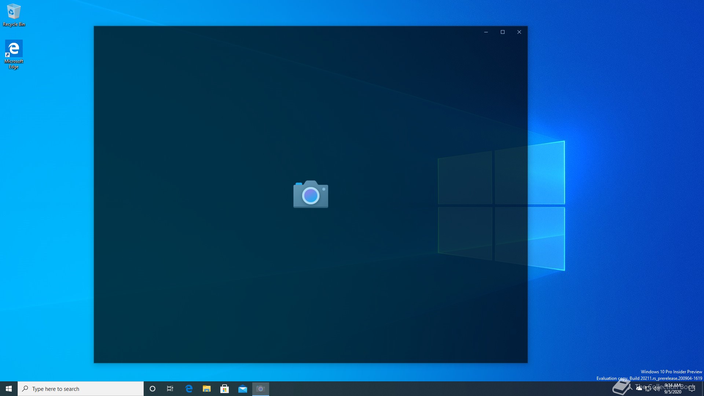The height and width of the screenshot is (396, 704).
Task: Open Task View on the taskbar
Action: (170, 389)
